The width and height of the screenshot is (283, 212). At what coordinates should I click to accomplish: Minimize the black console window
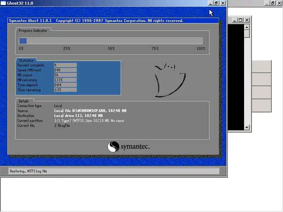click(x=234, y=20)
